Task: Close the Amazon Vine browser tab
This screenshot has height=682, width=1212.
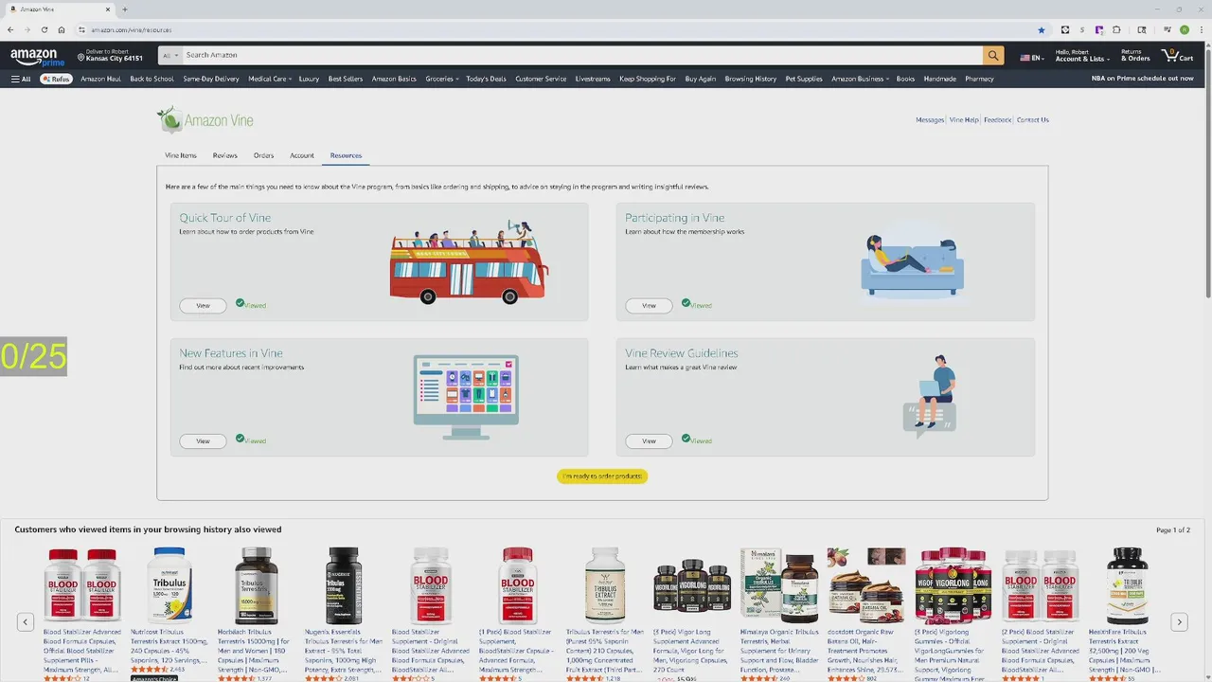Action: 107,9
